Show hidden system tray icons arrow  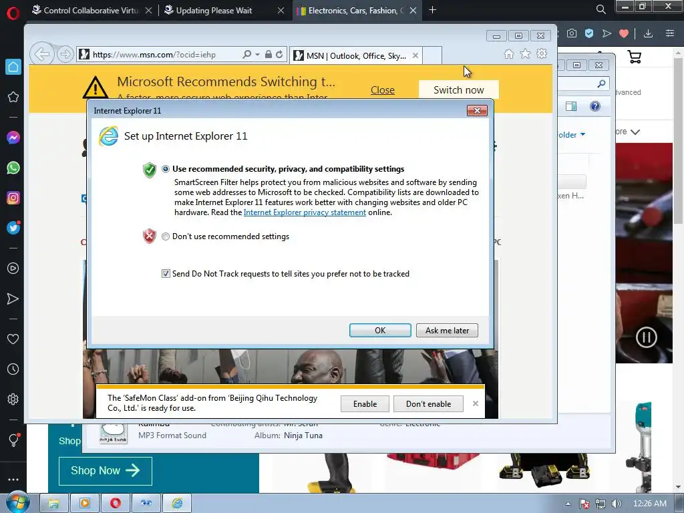pyautogui.click(x=568, y=504)
